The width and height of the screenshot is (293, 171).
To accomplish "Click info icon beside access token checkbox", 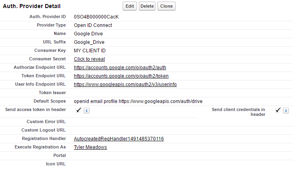I will point(86,111).
